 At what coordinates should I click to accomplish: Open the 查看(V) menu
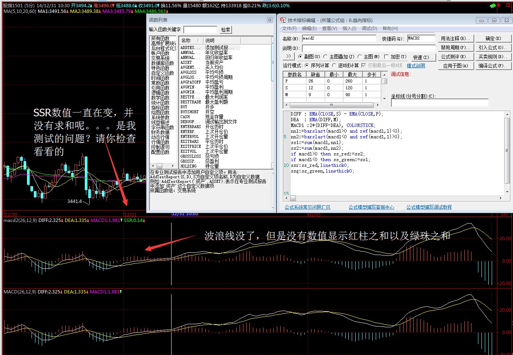330,29
